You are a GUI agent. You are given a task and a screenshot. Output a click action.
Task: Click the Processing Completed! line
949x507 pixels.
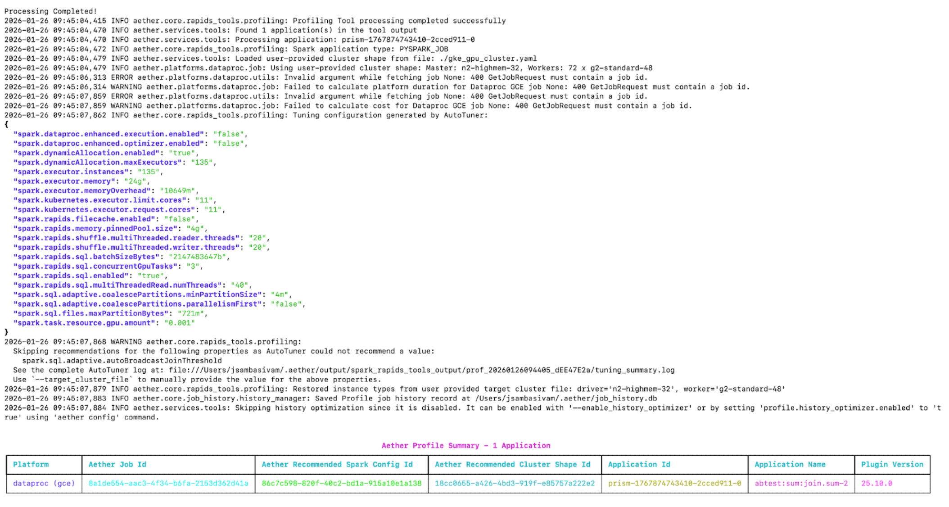(x=50, y=11)
